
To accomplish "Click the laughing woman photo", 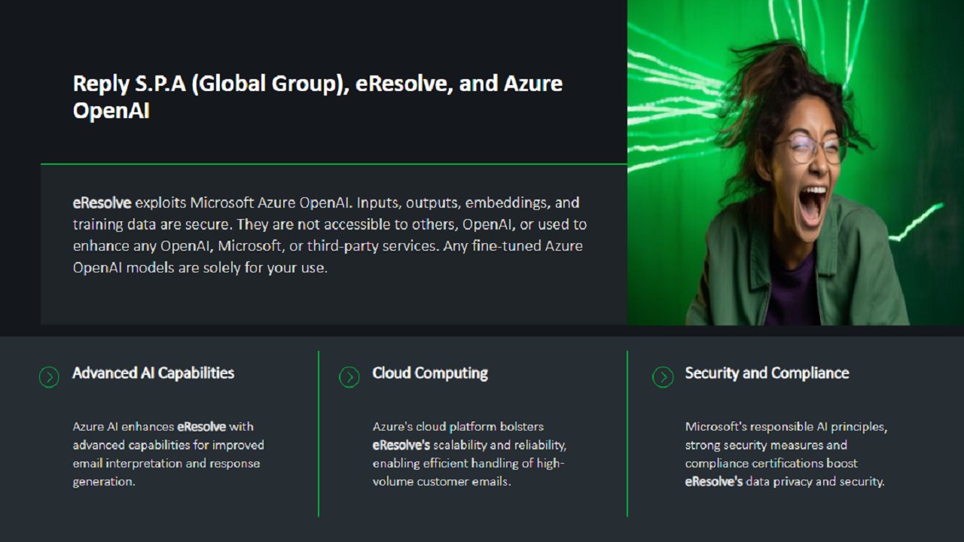I will [795, 163].
